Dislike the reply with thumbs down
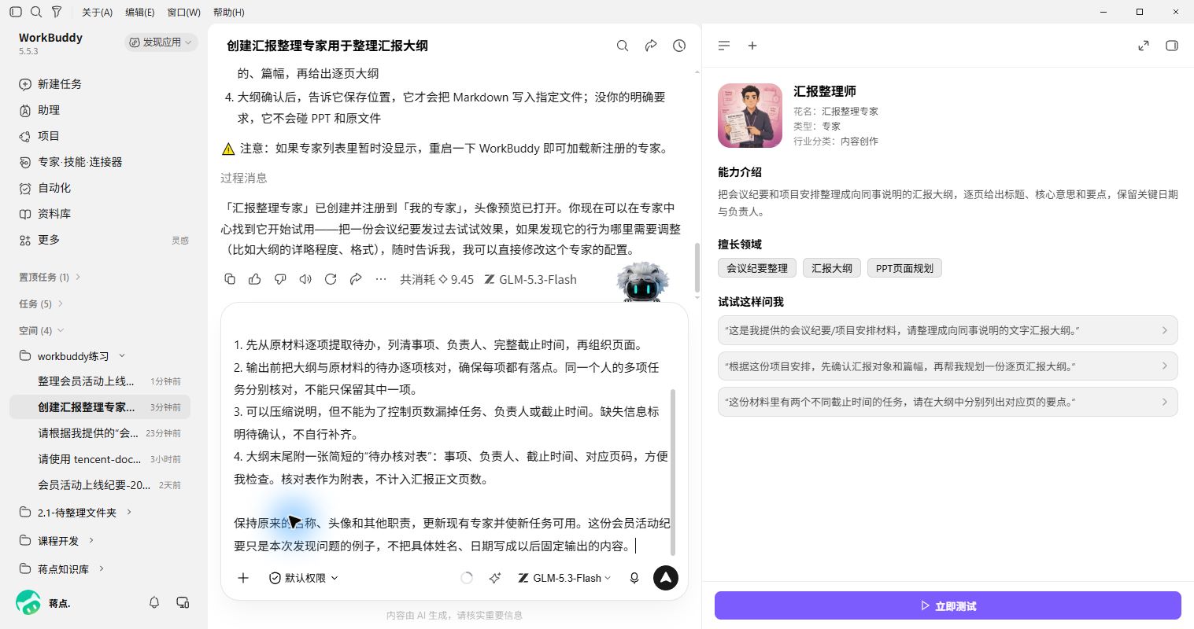 click(x=280, y=279)
